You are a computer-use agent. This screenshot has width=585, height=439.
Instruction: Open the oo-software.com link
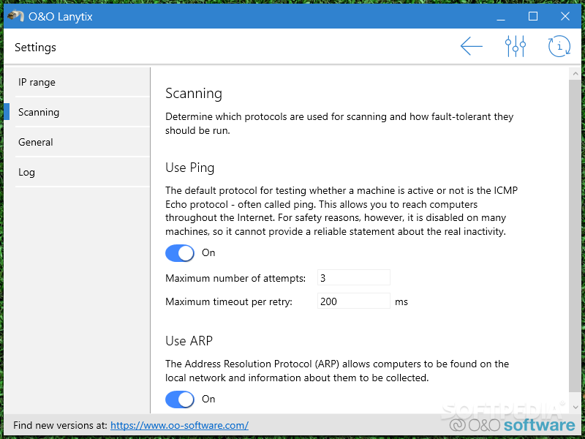[179, 425]
